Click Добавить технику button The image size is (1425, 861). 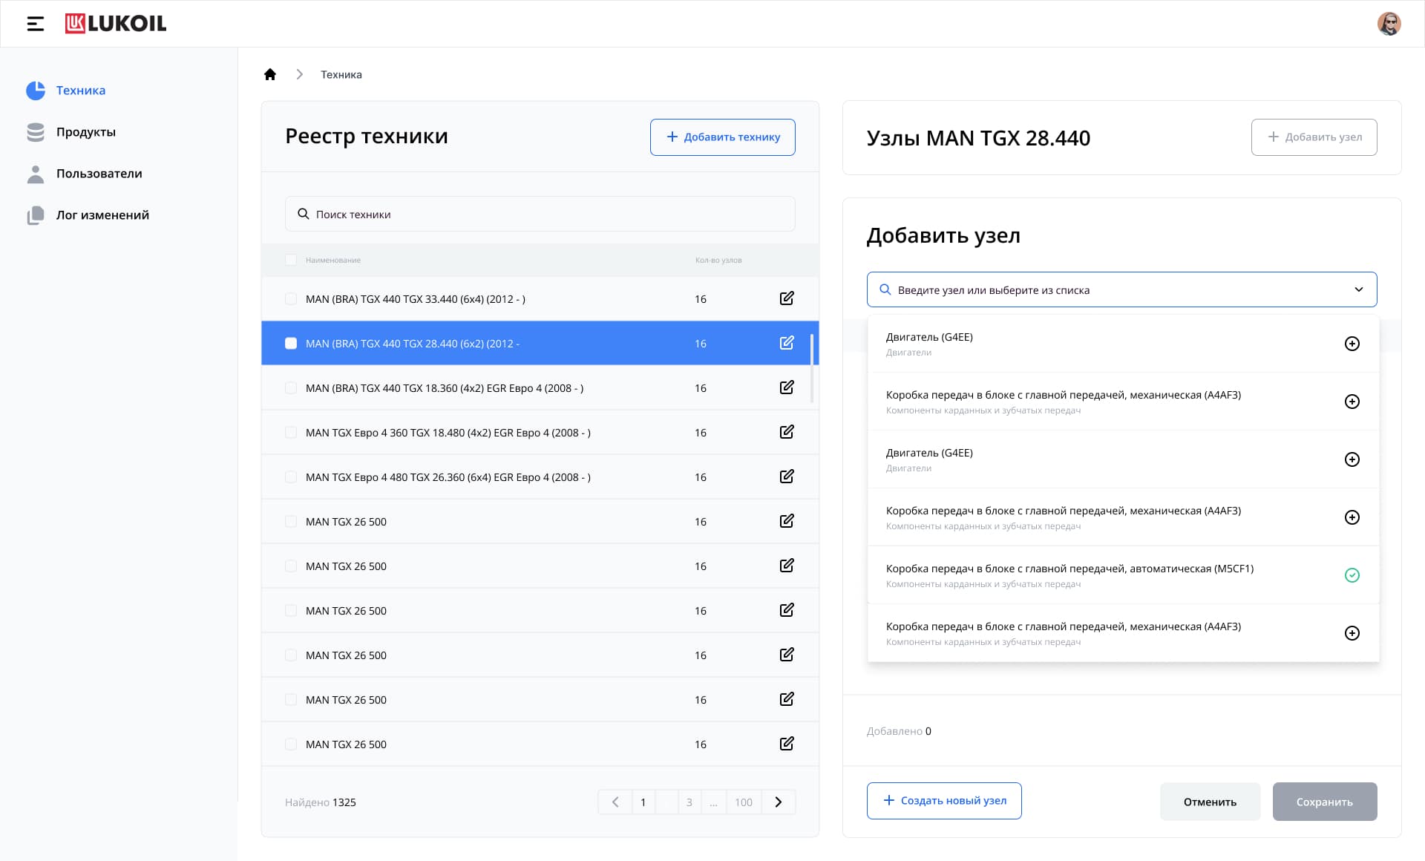pos(722,137)
